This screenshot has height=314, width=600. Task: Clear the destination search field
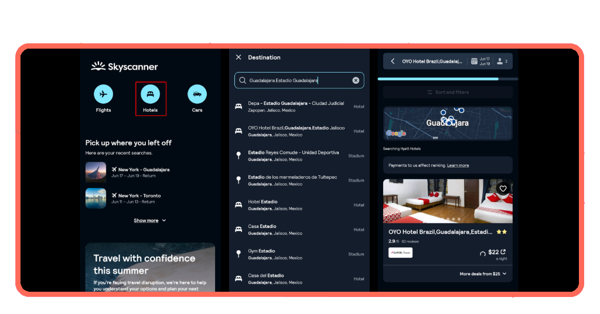pos(356,80)
